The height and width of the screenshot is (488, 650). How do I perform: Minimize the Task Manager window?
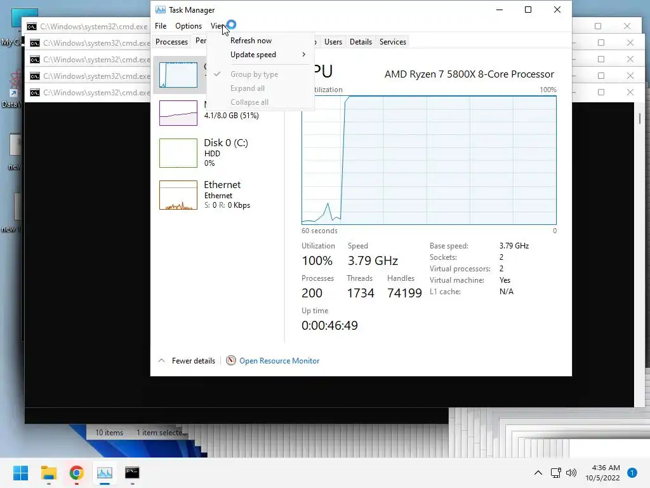(500, 10)
